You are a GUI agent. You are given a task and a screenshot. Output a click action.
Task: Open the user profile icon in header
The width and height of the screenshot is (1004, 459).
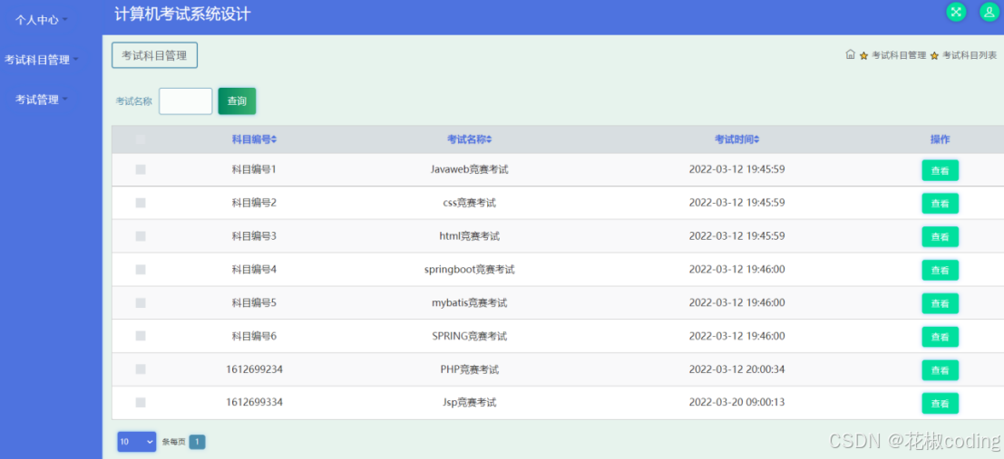tap(989, 12)
